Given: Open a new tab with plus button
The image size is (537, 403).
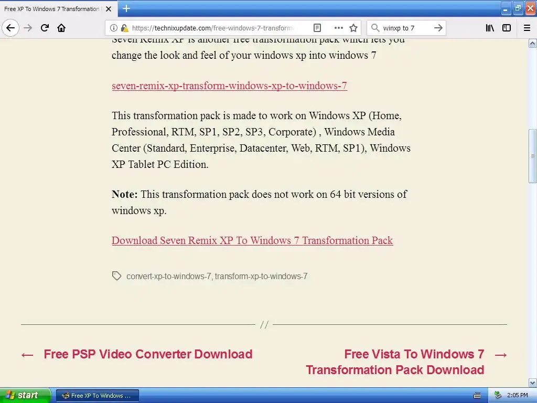Looking at the screenshot, I should click(x=126, y=8).
